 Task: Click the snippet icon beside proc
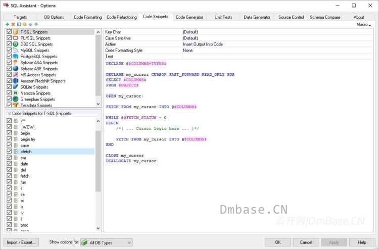click(x=16, y=225)
